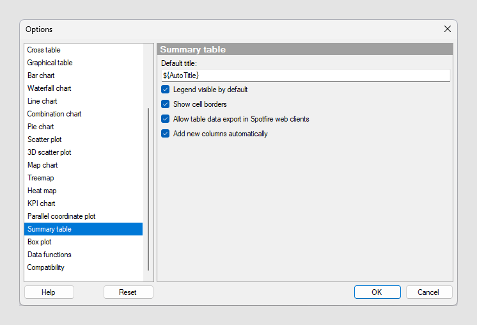Confirm the dialog with OK

click(377, 292)
